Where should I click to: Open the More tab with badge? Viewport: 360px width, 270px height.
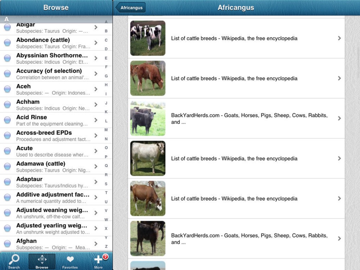98,261
